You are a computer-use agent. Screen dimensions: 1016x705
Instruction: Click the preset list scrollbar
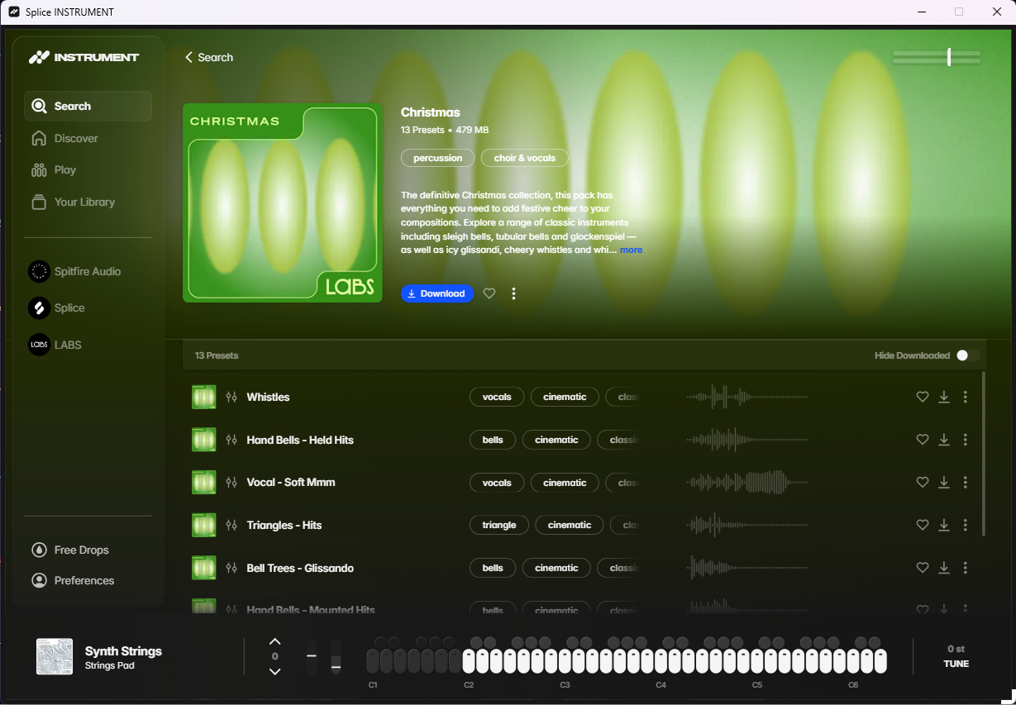pyautogui.click(x=984, y=453)
